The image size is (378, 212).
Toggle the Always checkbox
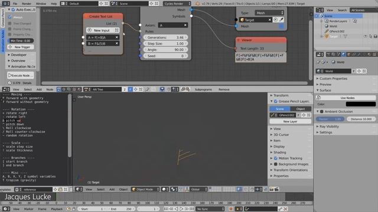click(x=10, y=17)
